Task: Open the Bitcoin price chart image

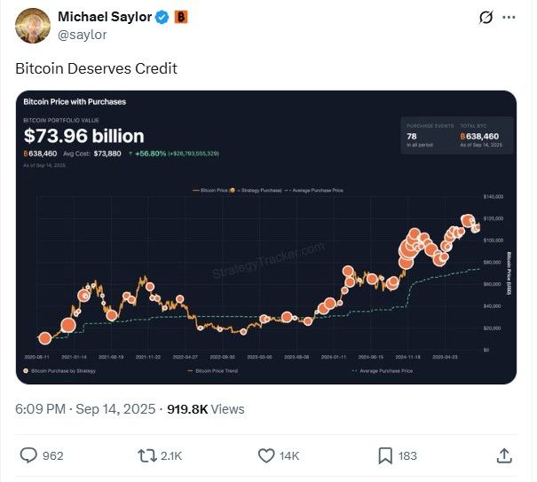Action: pyautogui.click(x=266, y=237)
